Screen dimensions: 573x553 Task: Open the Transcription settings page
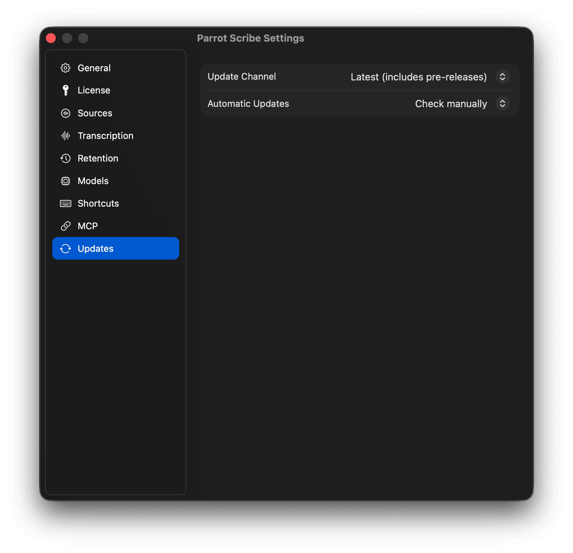point(105,135)
